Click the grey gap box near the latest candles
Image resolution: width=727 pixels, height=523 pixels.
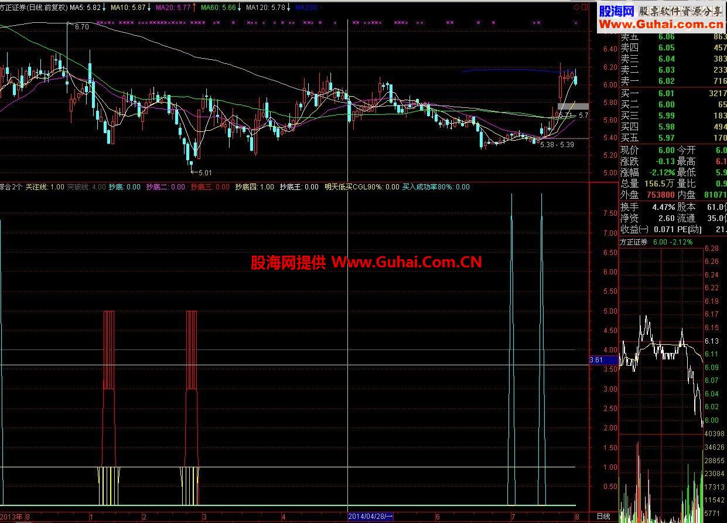tap(572, 107)
